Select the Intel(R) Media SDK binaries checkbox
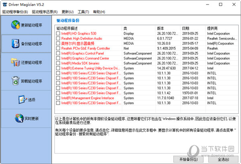 [x=58, y=63]
